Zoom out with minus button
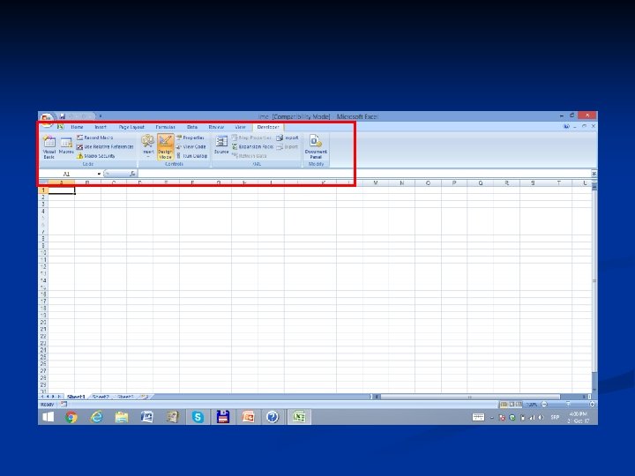 544,405
